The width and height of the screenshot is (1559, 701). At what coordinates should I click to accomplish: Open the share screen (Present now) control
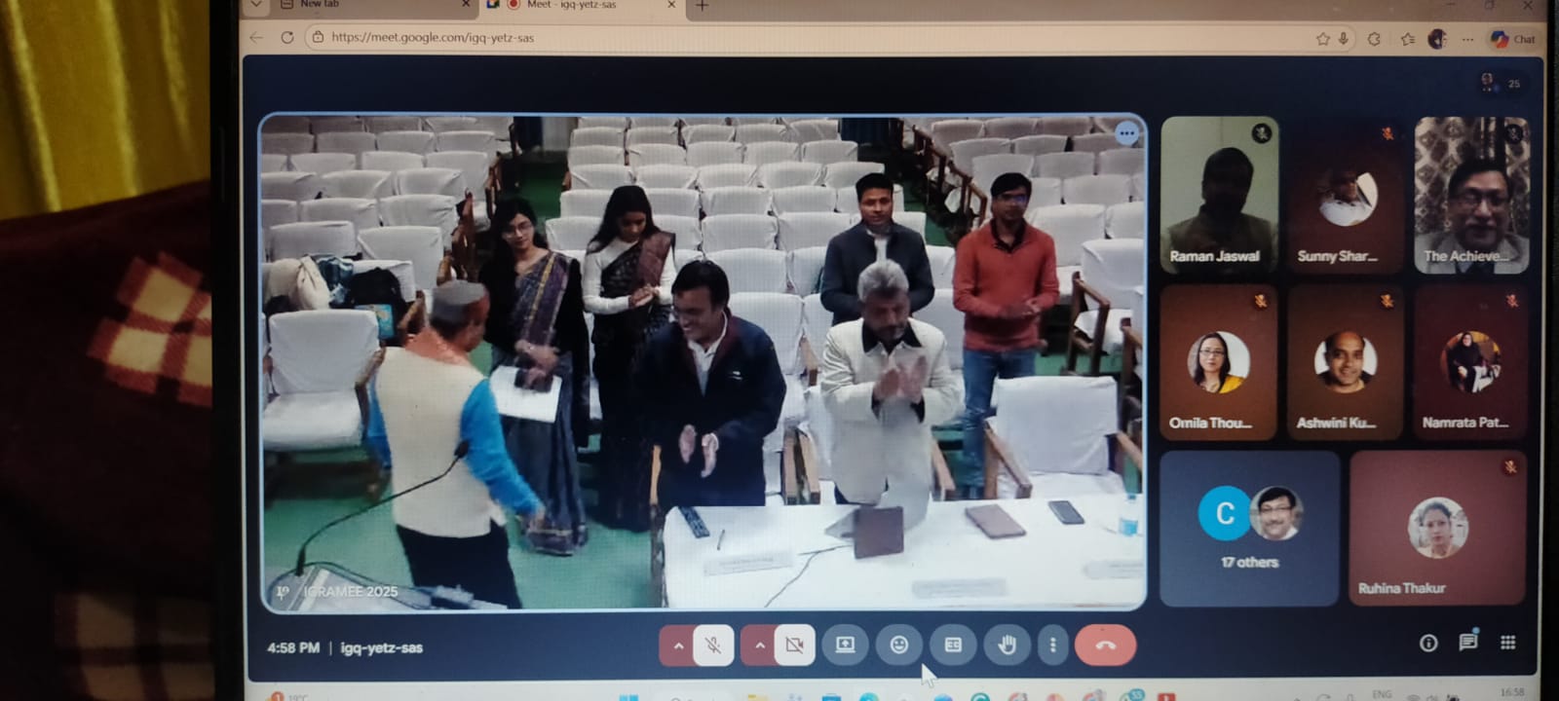click(x=845, y=645)
